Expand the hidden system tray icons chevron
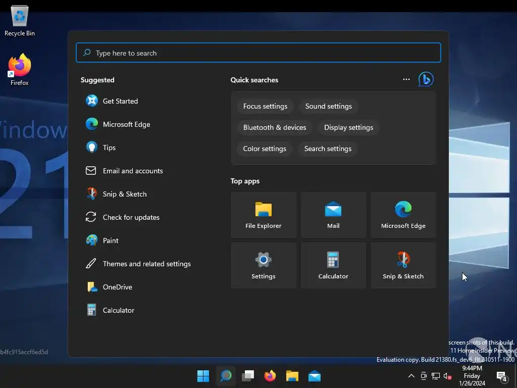Viewport: 517px width, 388px height. [411, 376]
